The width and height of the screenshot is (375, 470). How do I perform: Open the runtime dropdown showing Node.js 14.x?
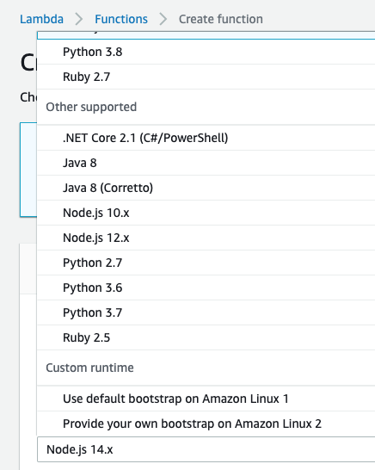206,449
